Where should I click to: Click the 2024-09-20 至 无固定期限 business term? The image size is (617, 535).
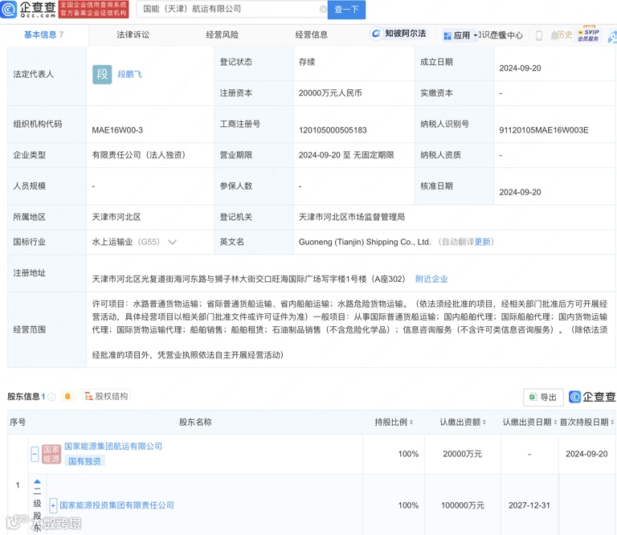pyautogui.click(x=346, y=155)
